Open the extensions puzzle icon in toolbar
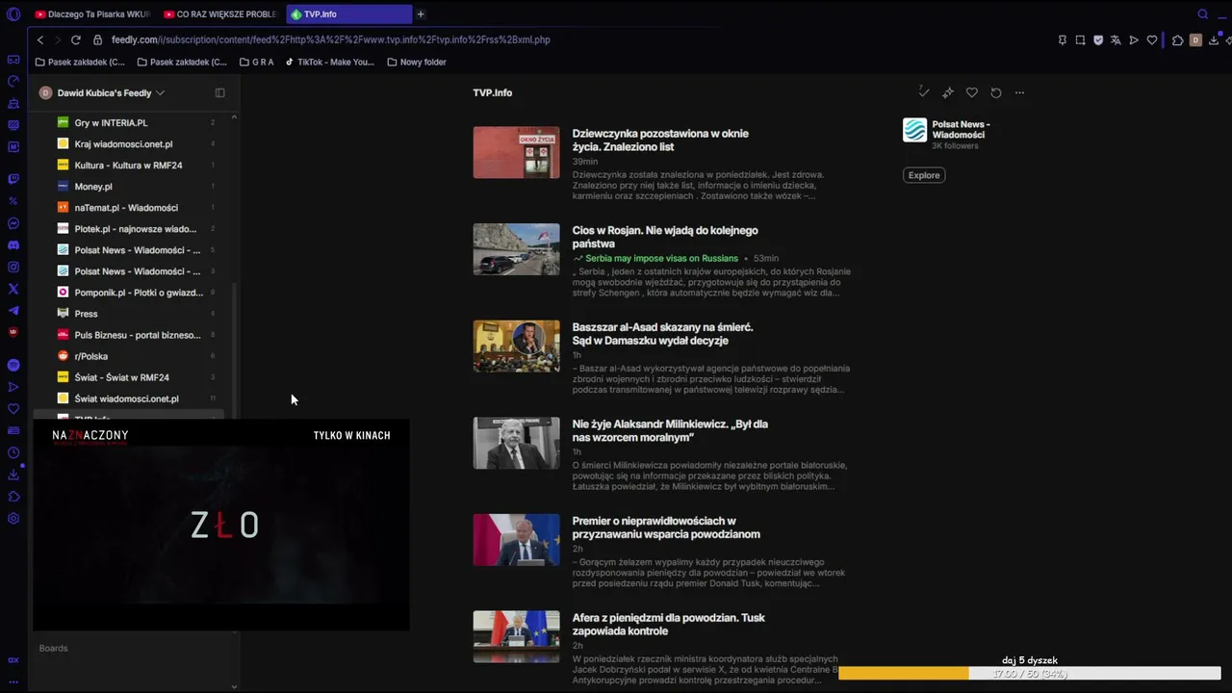This screenshot has width=1232, height=693. [x=1177, y=40]
